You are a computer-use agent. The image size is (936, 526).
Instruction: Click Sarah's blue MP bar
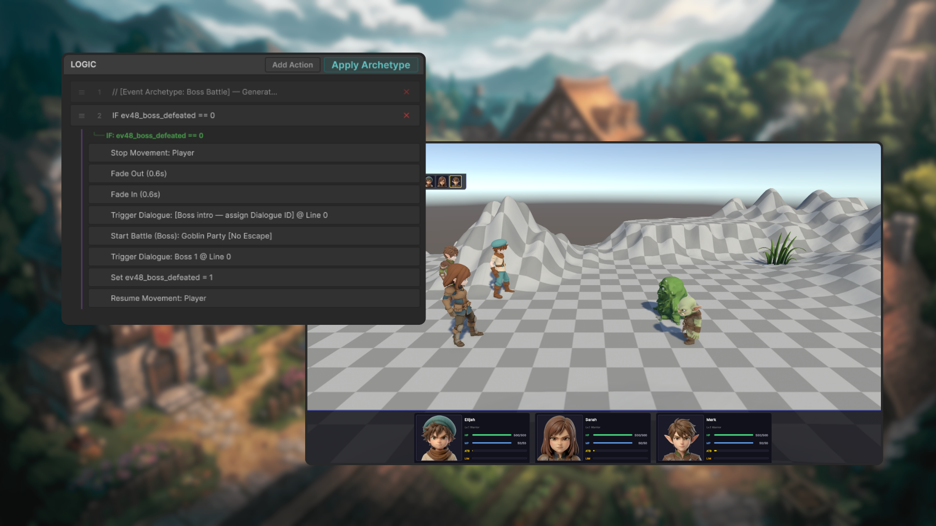pyautogui.click(x=612, y=443)
